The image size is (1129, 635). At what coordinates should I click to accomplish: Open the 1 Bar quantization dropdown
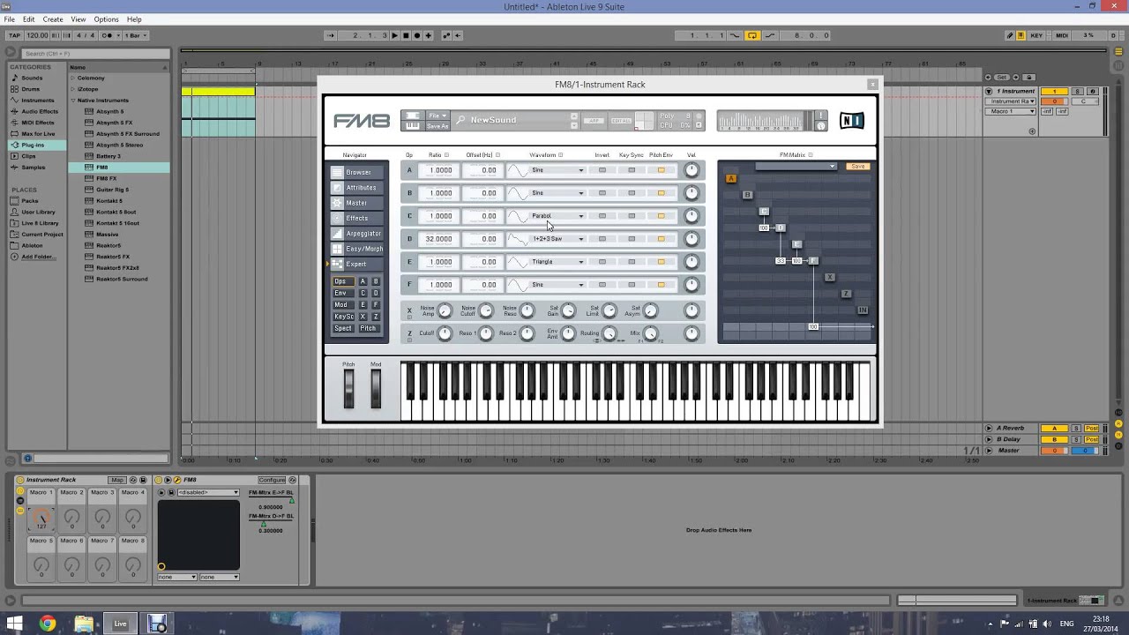click(x=137, y=35)
